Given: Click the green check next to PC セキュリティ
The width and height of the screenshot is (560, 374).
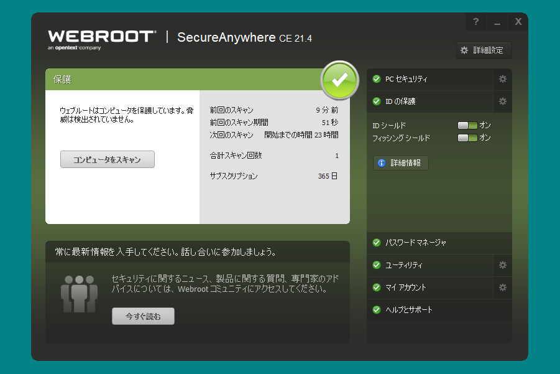Looking at the screenshot, I should tap(377, 79).
